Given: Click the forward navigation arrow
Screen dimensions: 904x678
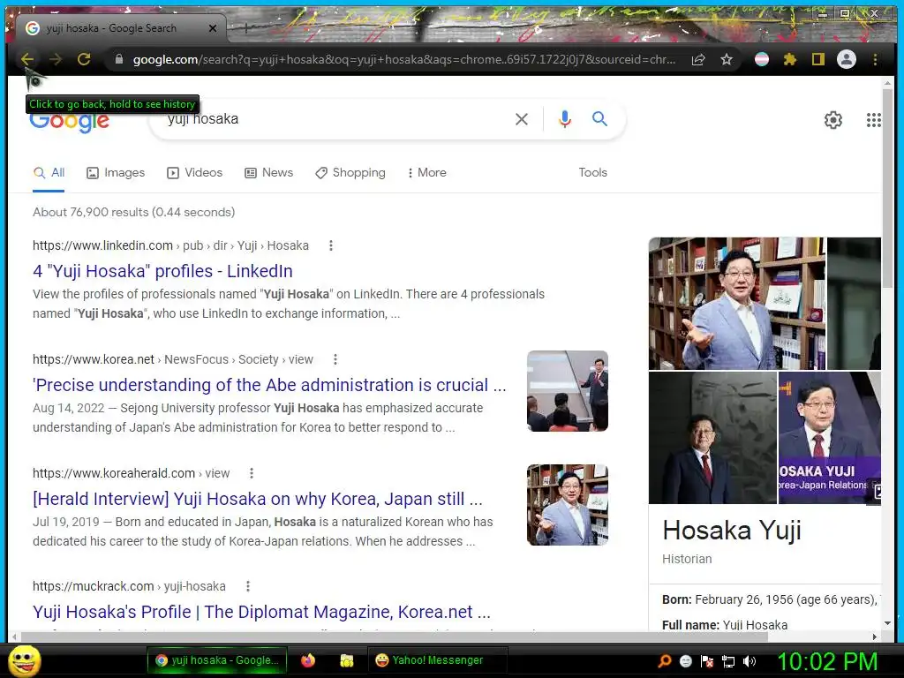Looking at the screenshot, I should click(x=56, y=59).
